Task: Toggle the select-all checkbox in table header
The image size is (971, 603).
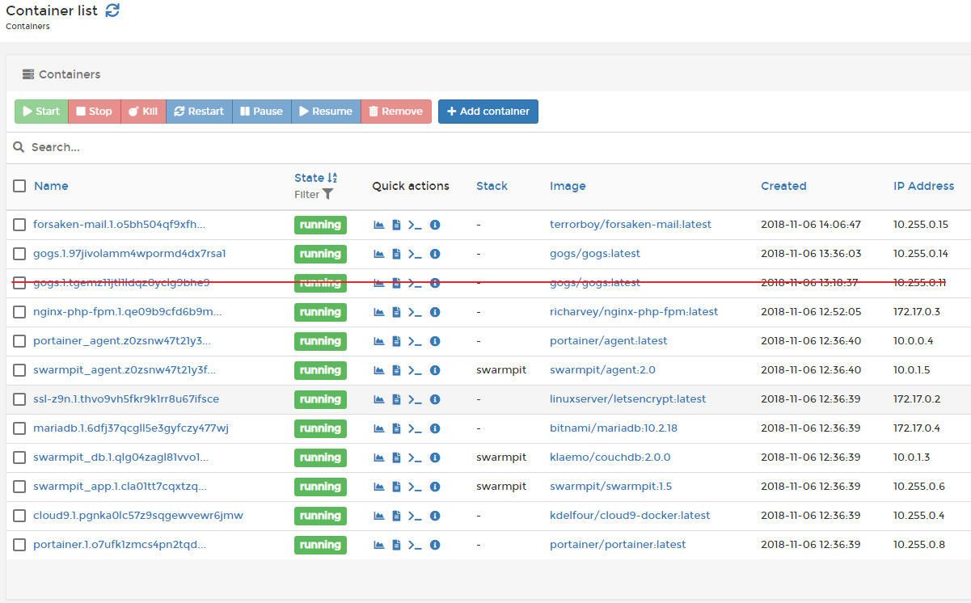Action: coord(19,186)
